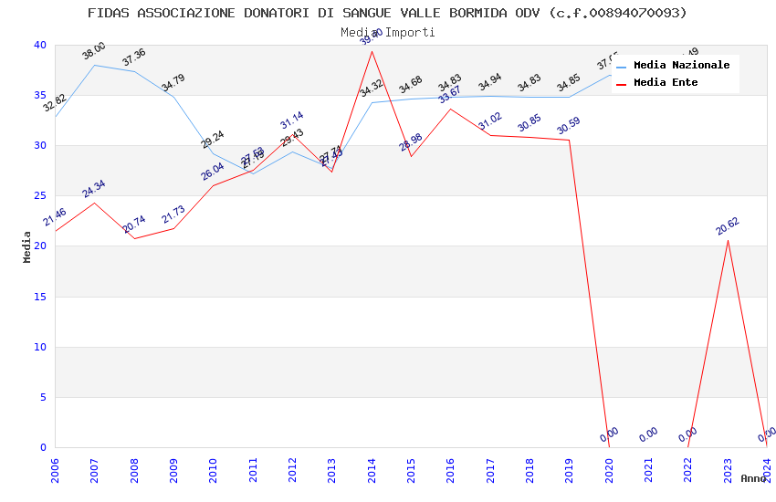This screenshot has width=776, height=502.
Task: Click the 28.98 Media Ente data label
Action: (x=411, y=142)
